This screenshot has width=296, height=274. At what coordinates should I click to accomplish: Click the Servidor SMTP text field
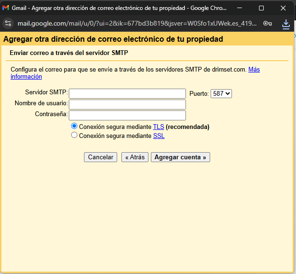point(127,94)
